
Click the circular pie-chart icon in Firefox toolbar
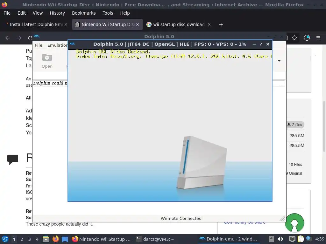pyautogui.click(x=307, y=38)
